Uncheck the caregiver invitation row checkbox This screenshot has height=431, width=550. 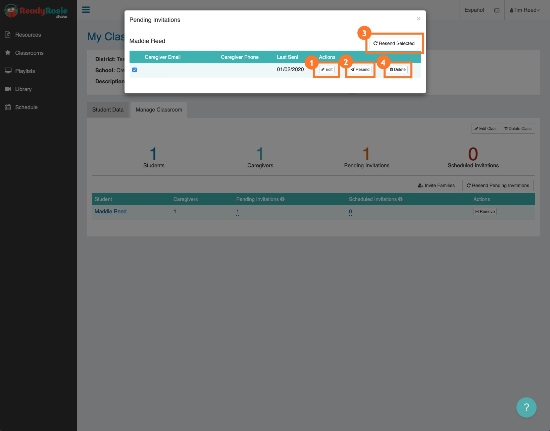135,70
